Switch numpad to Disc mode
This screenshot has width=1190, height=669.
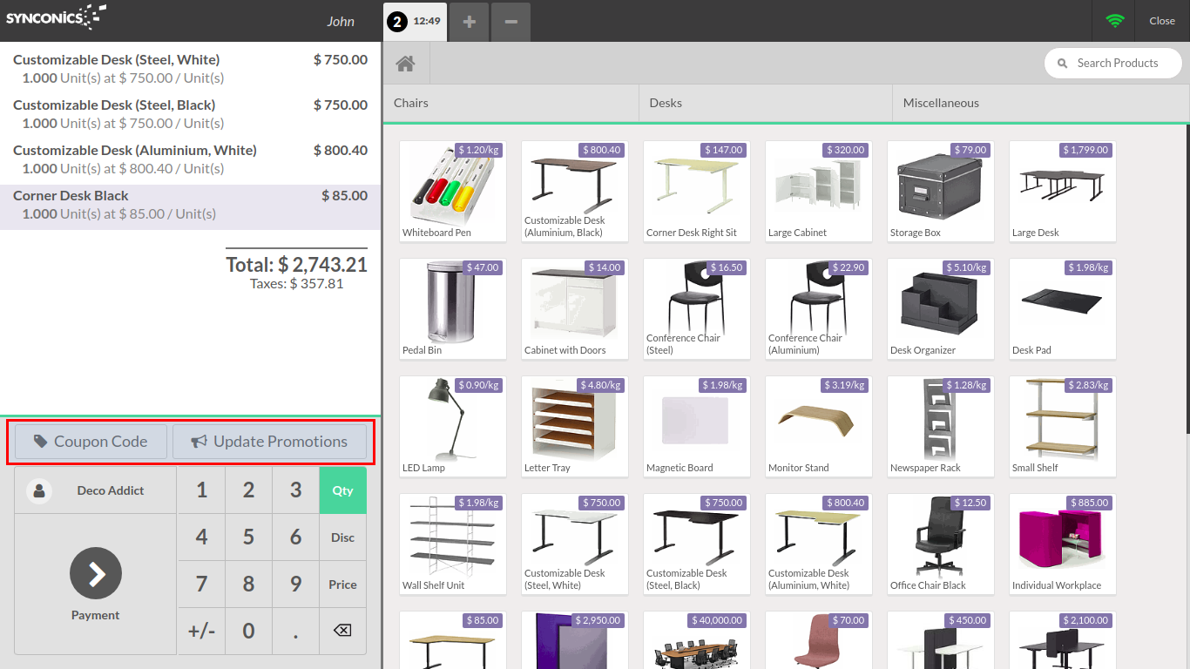pyautogui.click(x=342, y=537)
